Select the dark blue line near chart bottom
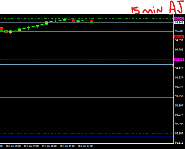This screenshot has height=149, width=185. click(87, 136)
